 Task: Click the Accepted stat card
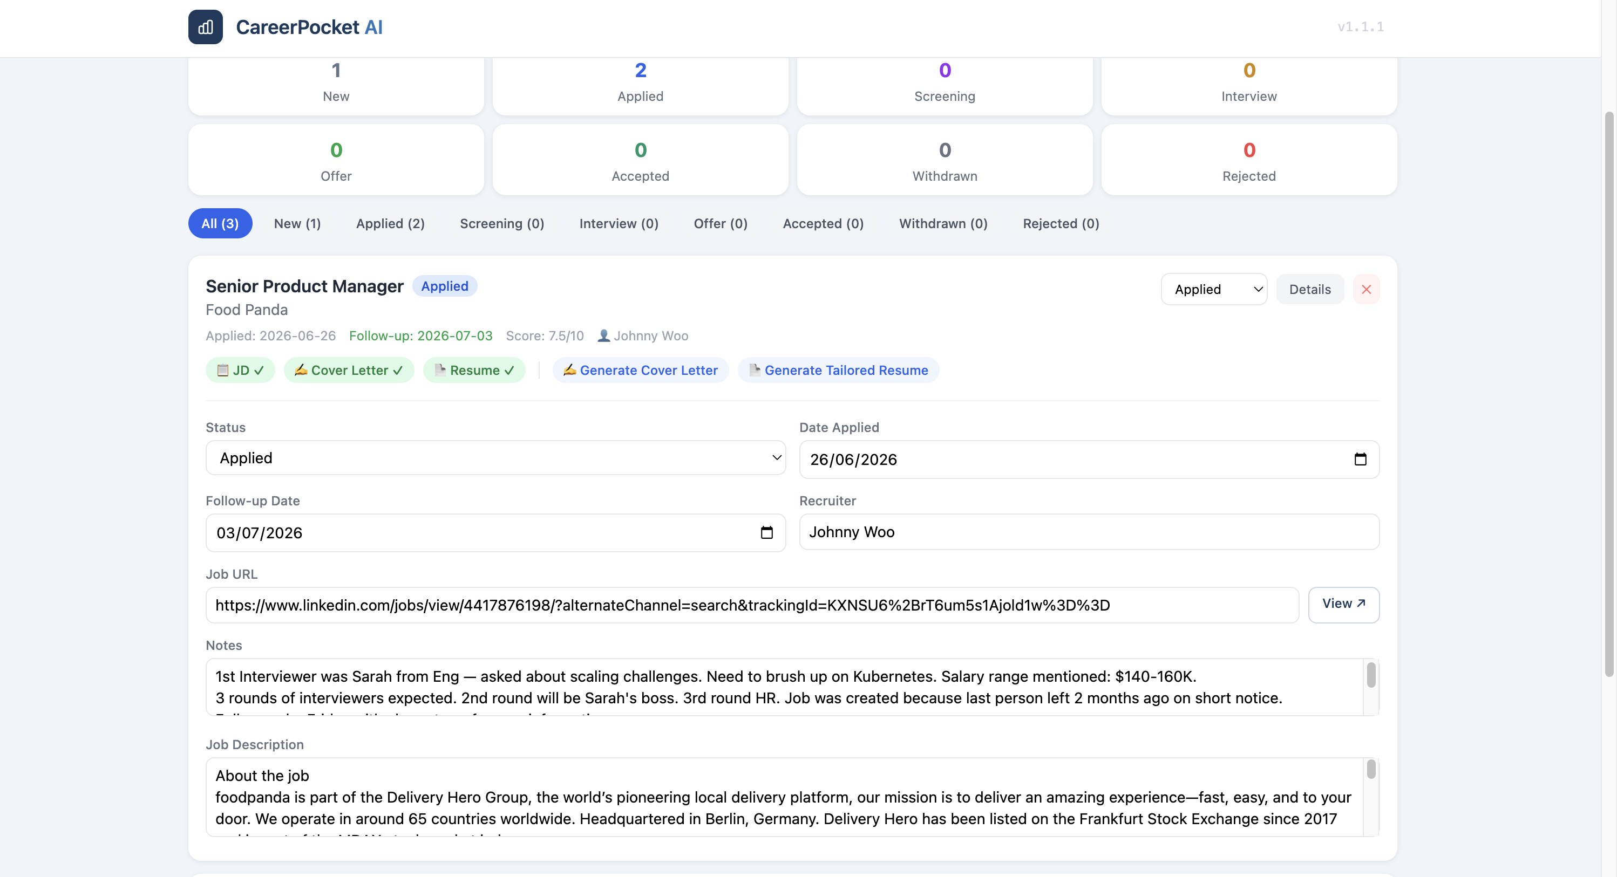point(640,160)
